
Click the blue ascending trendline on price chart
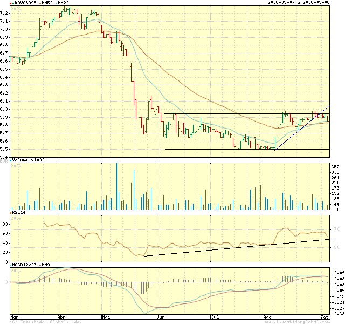[302, 127]
